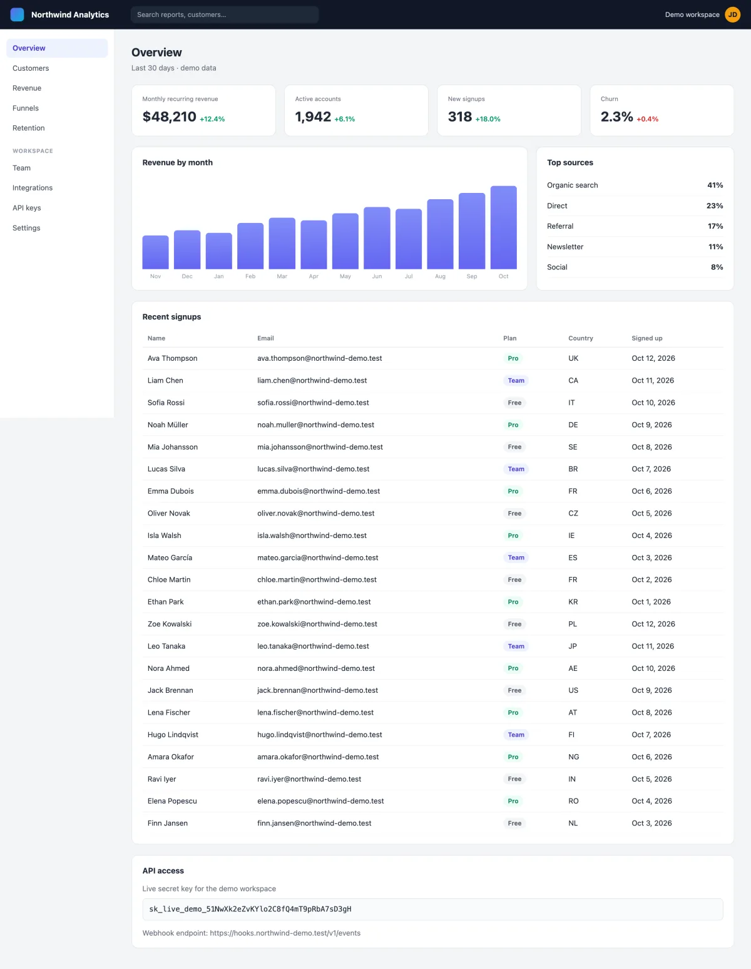Click the live secret key field
This screenshot has height=969, width=751.
[x=432, y=909]
